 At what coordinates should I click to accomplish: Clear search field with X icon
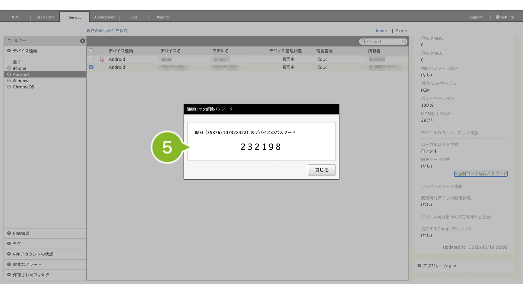pos(404,42)
